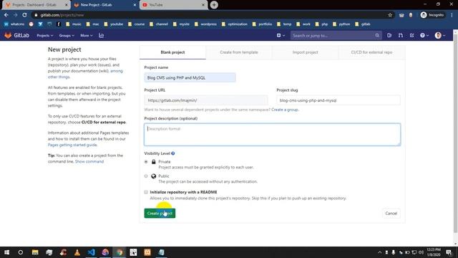Click the Project name input field

190,78
